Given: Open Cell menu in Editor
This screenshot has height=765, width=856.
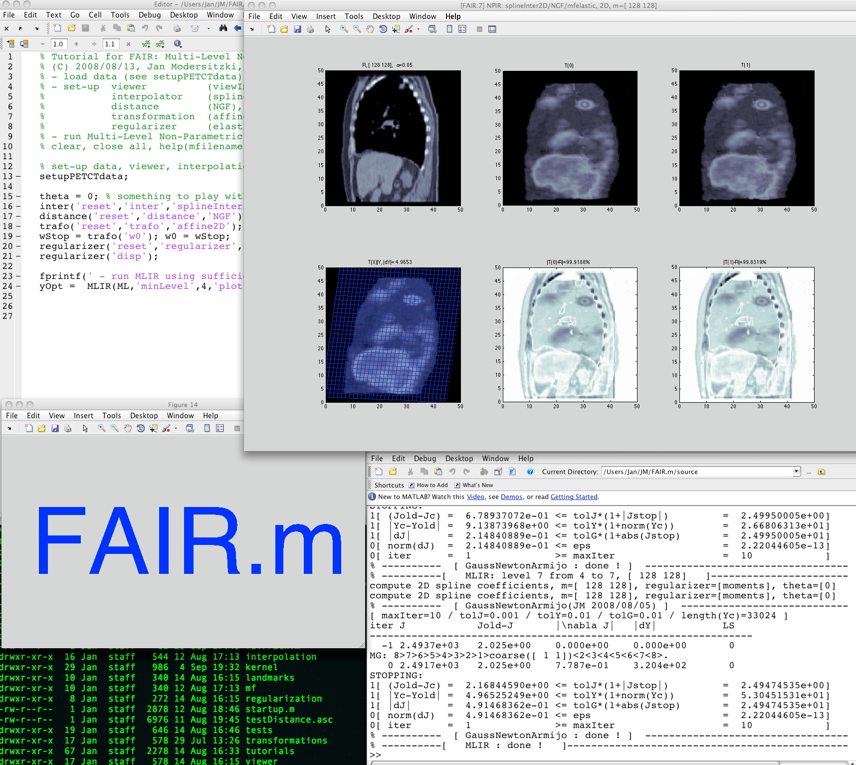Looking at the screenshot, I should [x=95, y=15].
